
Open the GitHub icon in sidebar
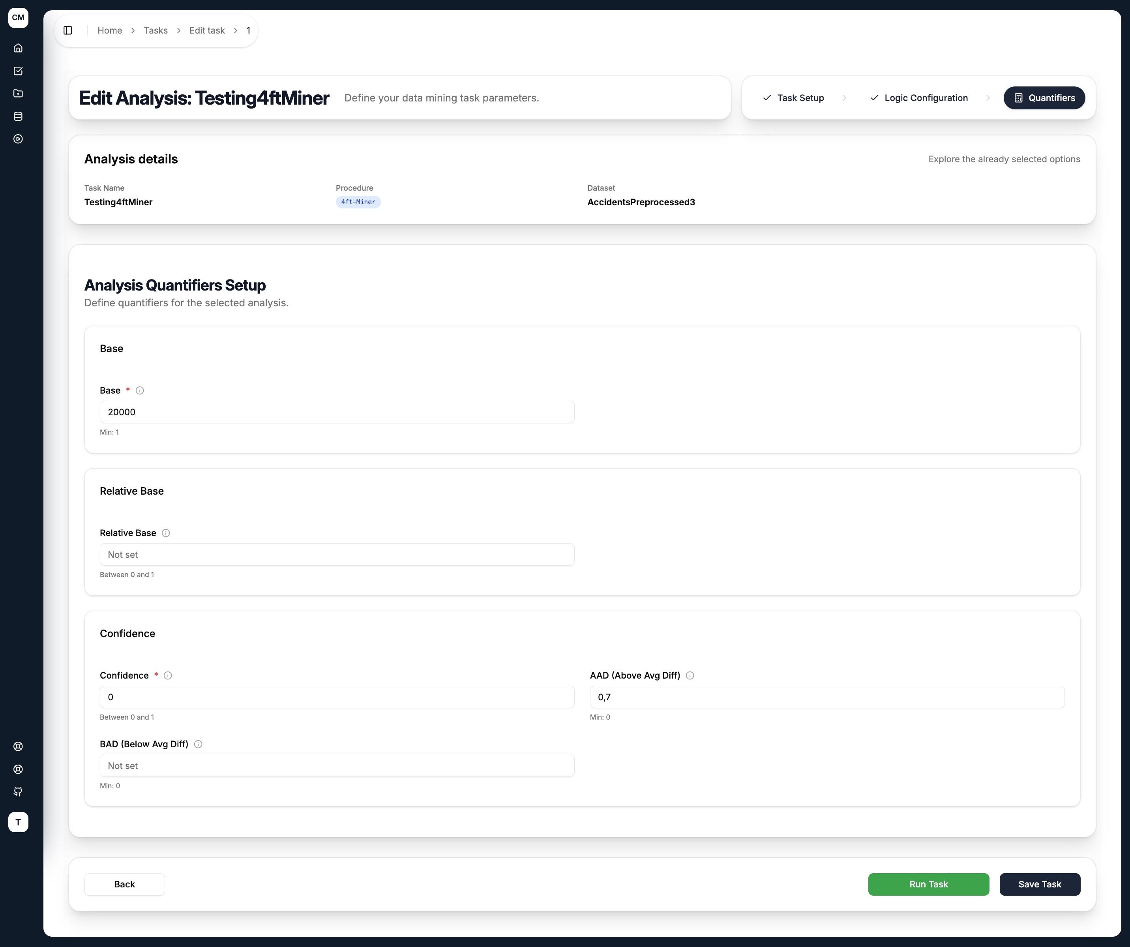(18, 791)
